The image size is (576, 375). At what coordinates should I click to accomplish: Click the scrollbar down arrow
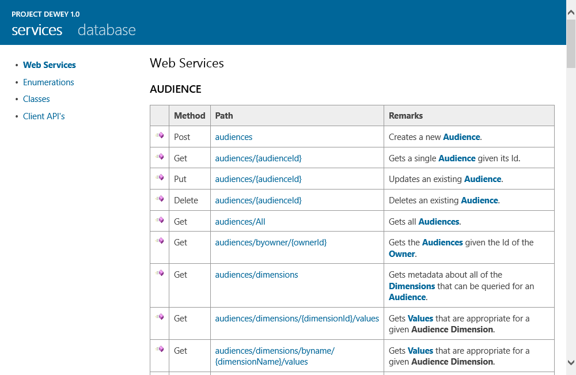(571, 362)
